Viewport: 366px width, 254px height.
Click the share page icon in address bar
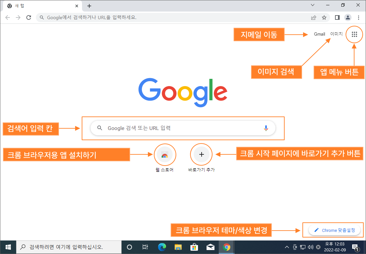314,17
